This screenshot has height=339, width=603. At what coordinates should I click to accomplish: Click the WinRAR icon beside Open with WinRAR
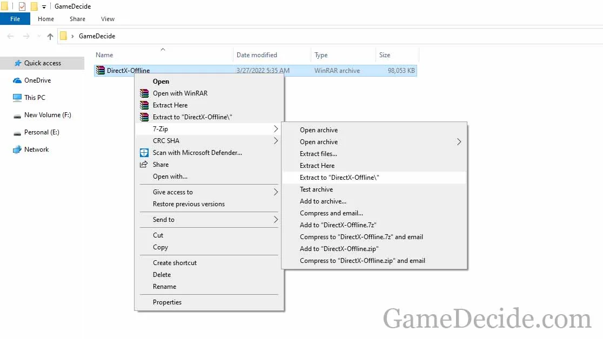144,93
